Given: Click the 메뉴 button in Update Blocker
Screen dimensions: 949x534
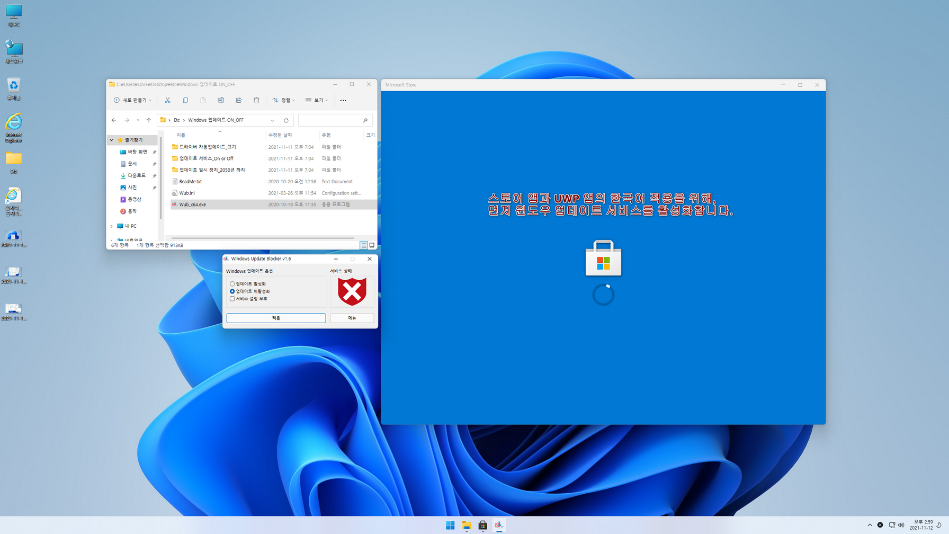Looking at the screenshot, I should (352, 318).
